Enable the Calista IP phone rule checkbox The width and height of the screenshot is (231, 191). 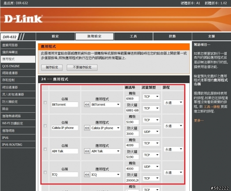[45, 126]
